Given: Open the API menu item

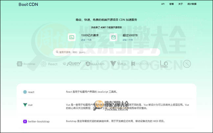Looking at the screenshot, I should coord(163,4).
